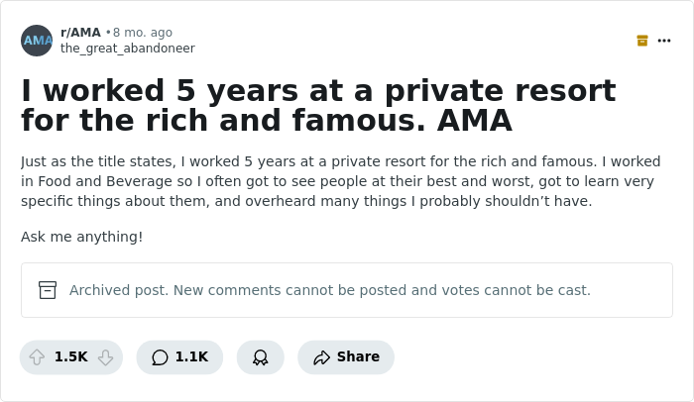Screen dimensions: 694x402
Task: Click the '8 mo. ago' timestamp
Action: [x=143, y=33]
